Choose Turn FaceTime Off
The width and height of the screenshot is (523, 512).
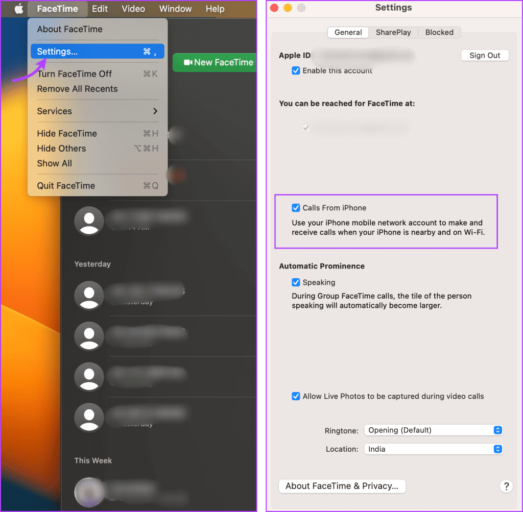point(98,74)
